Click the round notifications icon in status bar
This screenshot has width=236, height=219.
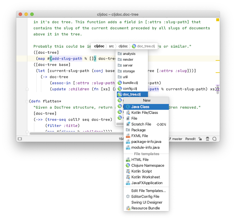pyautogui.click(x=214, y=139)
